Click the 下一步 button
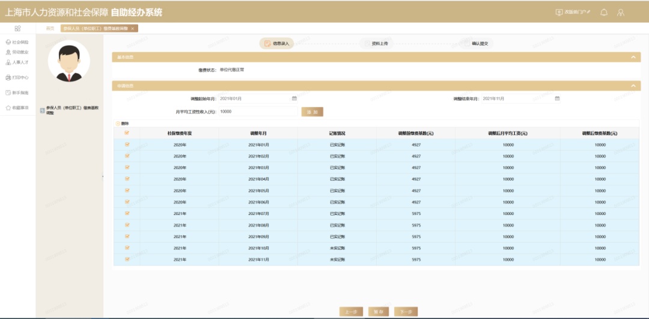This screenshot has height=319, width=649. [406, 312]
